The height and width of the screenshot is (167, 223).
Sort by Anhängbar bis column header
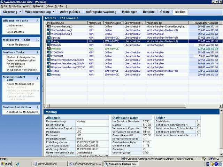pyautogui.click(x=167, y=23)
